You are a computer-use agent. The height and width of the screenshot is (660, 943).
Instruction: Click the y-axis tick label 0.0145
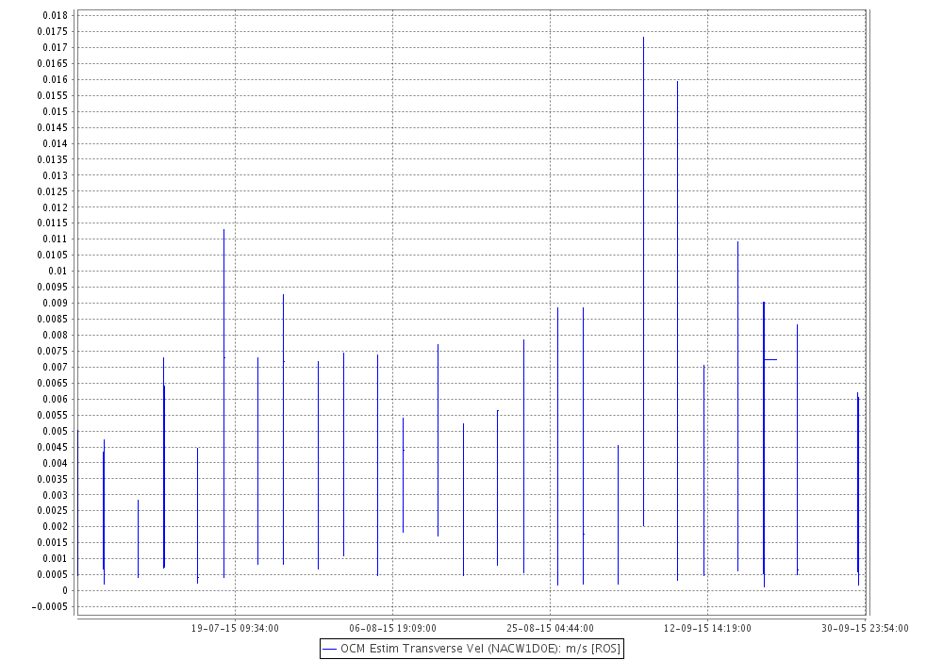click(53, 127)
